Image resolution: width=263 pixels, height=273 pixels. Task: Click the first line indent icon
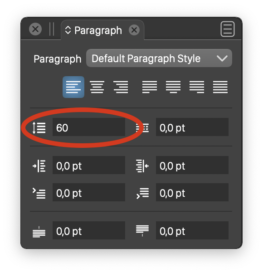click(39, 193)
